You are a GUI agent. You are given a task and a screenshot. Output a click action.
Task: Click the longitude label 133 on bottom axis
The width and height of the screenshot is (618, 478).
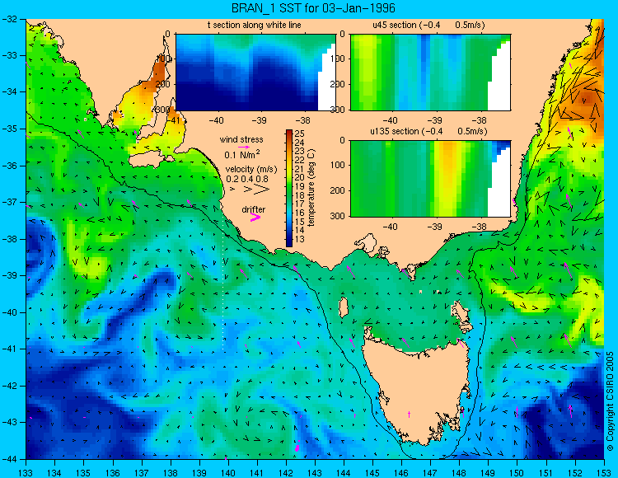click(x=26, y=473)
